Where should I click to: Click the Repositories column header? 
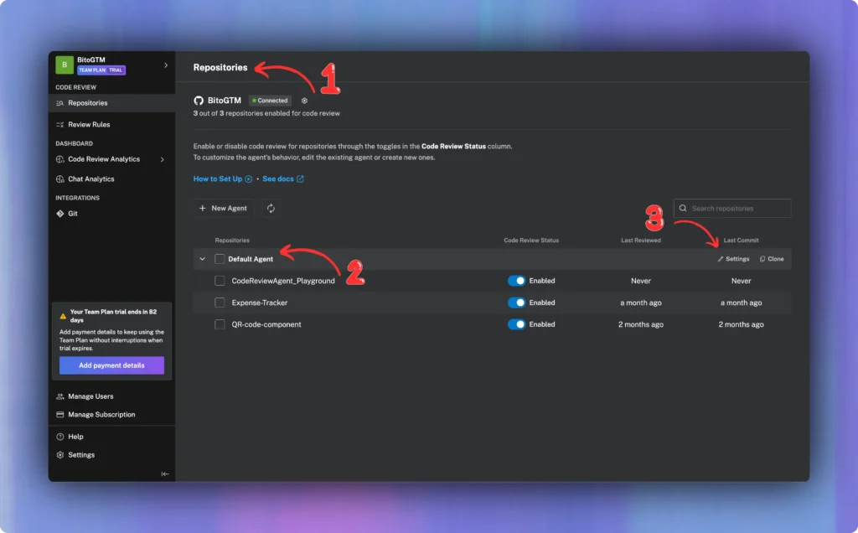(232, 241)
